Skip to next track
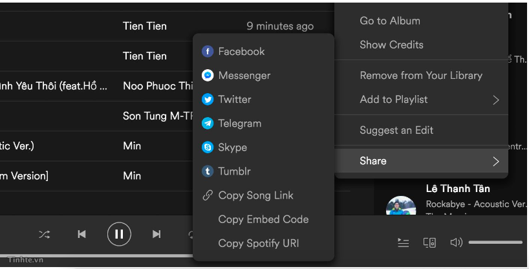Screen dimensions: 529x269 pos(157,234)
